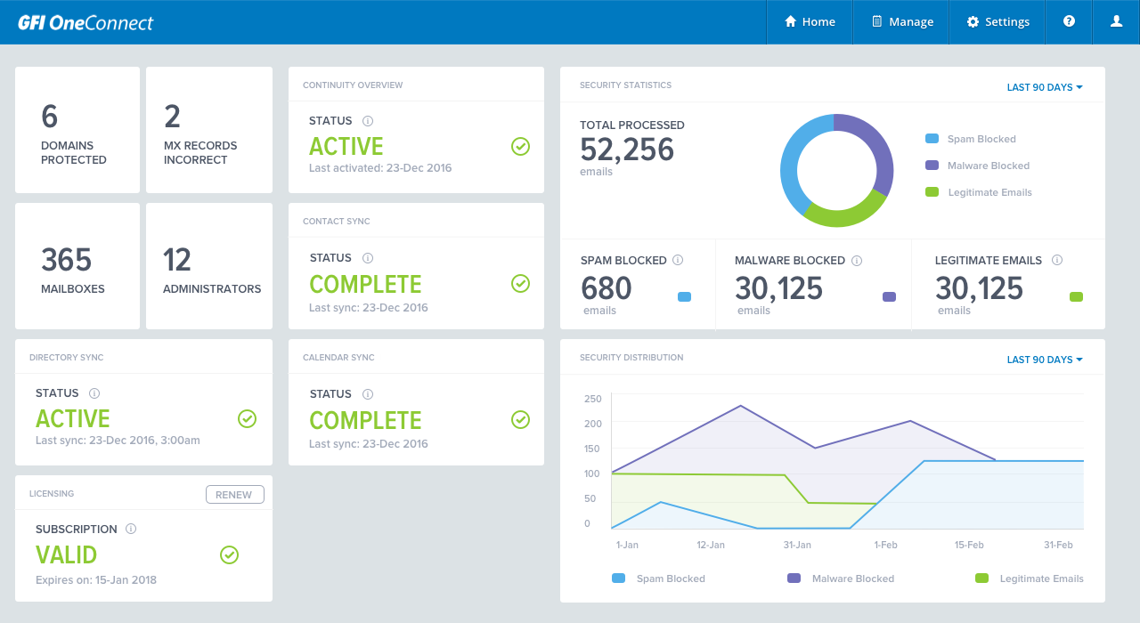This screenshot has width=1140, height=623.
Task: Click info icon next to Subscription label
Action: pos(131,529)
